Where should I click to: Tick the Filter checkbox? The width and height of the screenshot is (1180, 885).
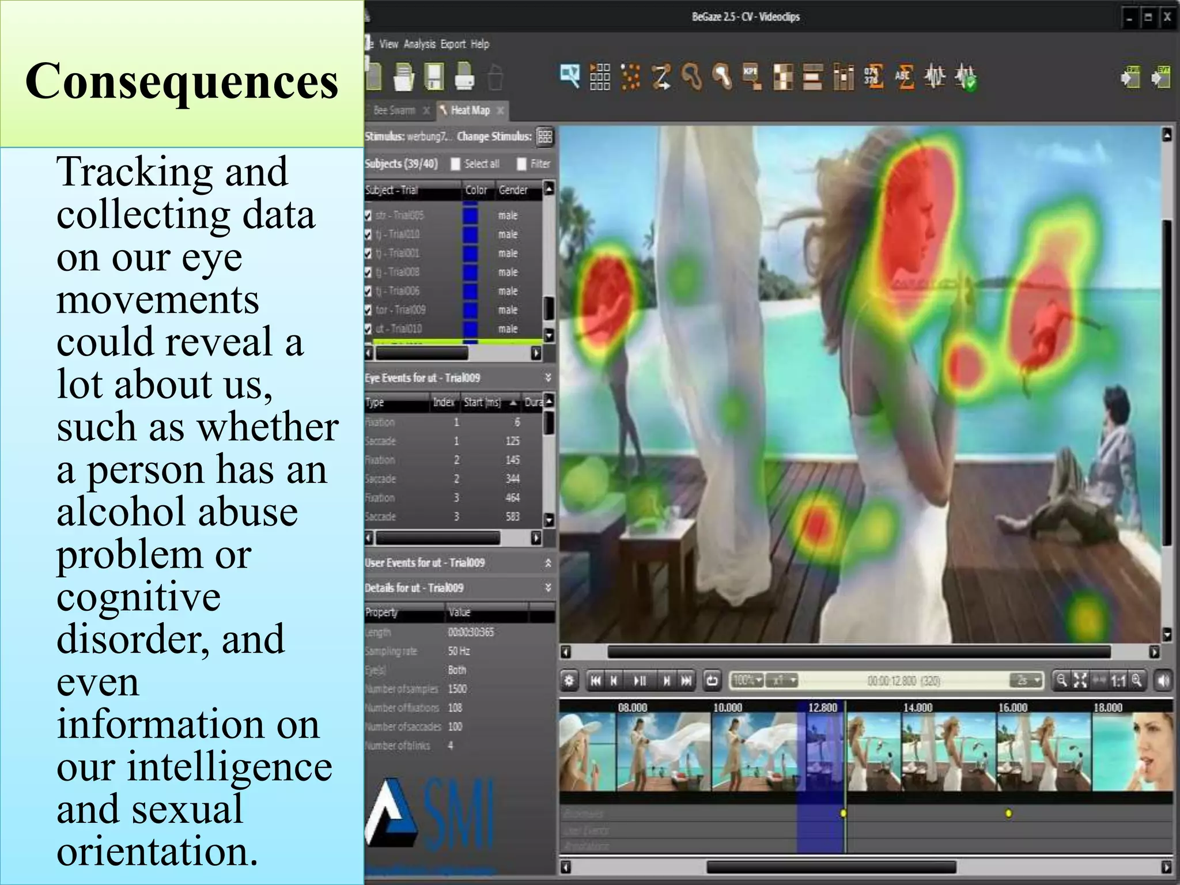tap(521, 164)
